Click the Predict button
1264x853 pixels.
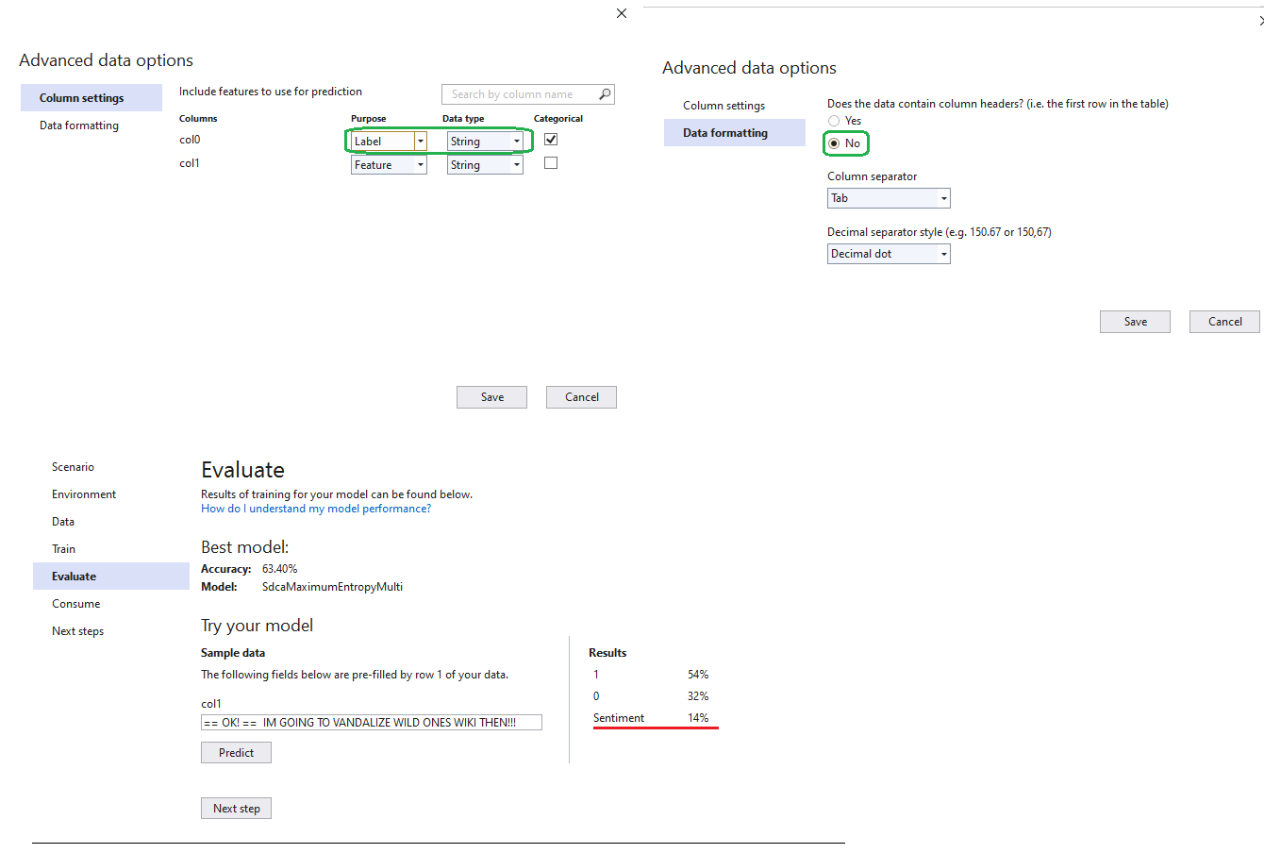coord(236,752)
